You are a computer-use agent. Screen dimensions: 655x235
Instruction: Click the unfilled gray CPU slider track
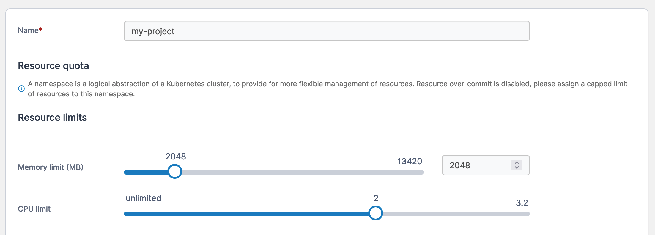(455, 214)
